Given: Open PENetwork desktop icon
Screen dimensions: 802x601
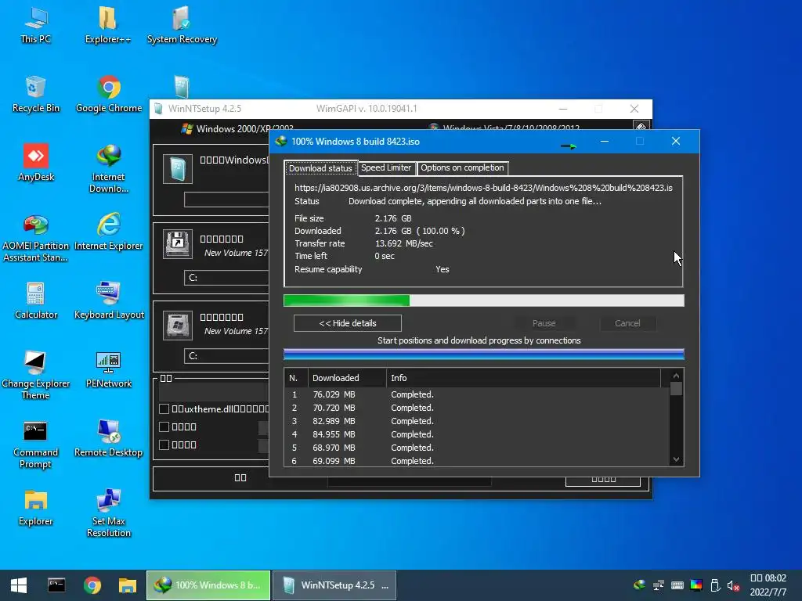Looking at the screenshot, I should [108, 370].
